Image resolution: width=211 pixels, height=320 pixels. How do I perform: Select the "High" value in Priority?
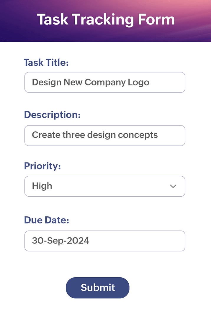[42, 186]
